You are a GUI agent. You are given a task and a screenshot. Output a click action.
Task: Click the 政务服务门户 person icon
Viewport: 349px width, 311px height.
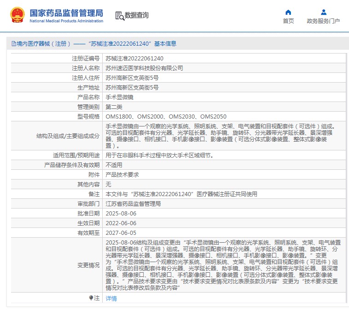(x=323, y=12)
